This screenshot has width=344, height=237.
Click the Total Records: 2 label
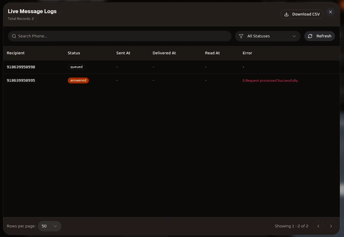21,19
